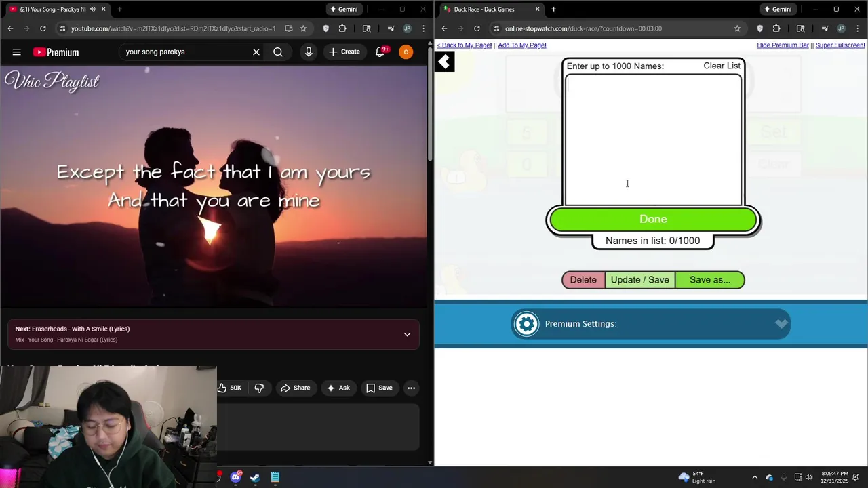Go back in the YouTube browser window
The image size is (868, 488).
pos(10,28)
